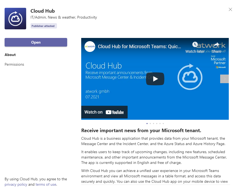Click the Gold Microsoft Partner logo
Screen dimensions: 235x190
218,62
